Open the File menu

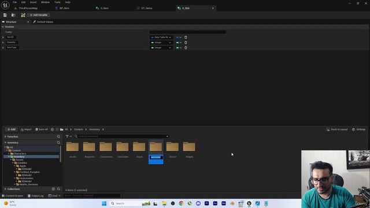click(x=14, y=2)
